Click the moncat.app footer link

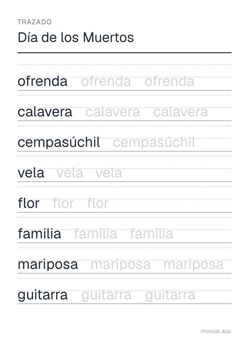216,331
